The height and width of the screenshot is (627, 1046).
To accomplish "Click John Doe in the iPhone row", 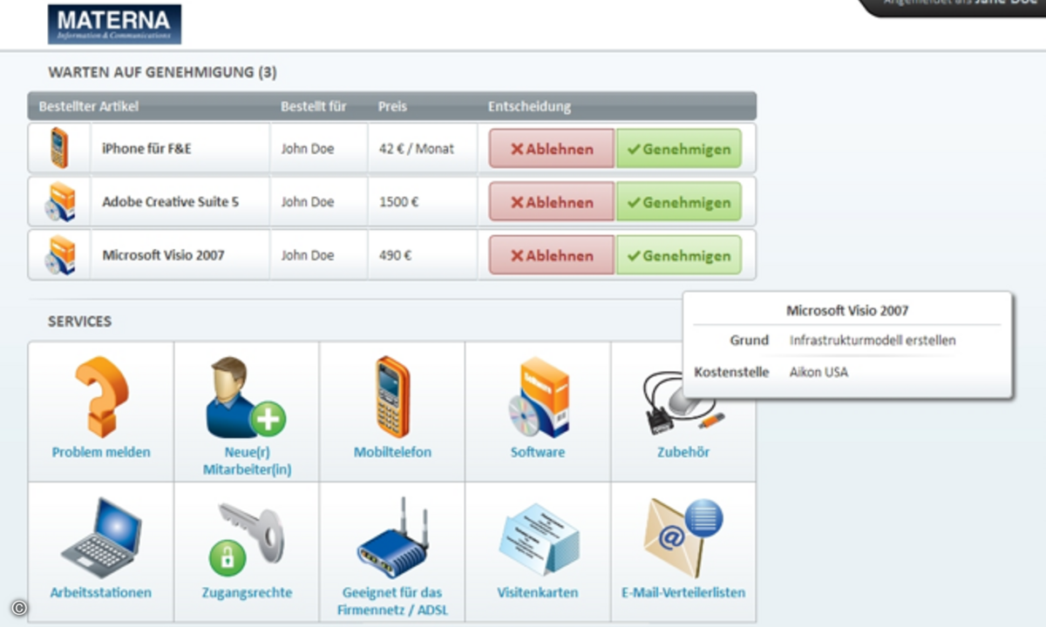I will pyautogui.click(x=308, y=149).
